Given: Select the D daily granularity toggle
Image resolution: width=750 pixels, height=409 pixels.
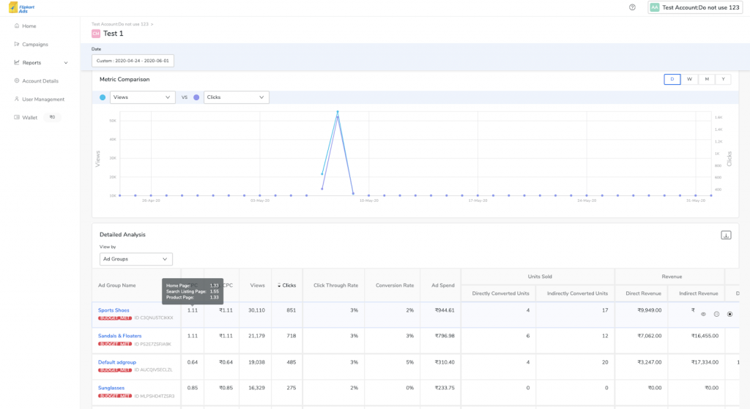Looking at the screenshot, I should coord(672,79).
